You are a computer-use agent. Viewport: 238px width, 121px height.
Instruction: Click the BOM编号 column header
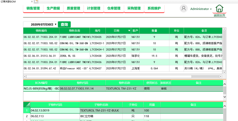(x=41, y=83)
